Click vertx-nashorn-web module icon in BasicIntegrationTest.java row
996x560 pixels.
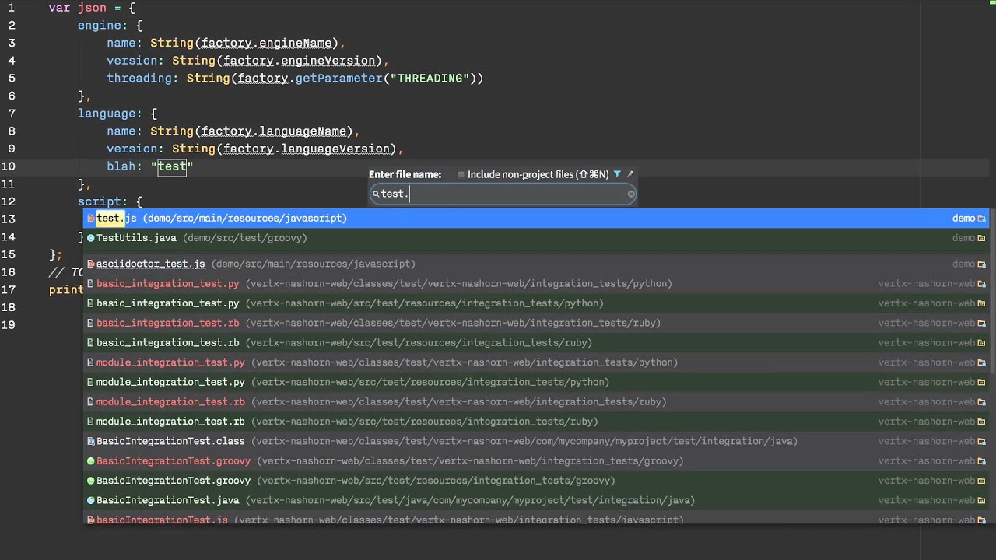click(982, 500)
